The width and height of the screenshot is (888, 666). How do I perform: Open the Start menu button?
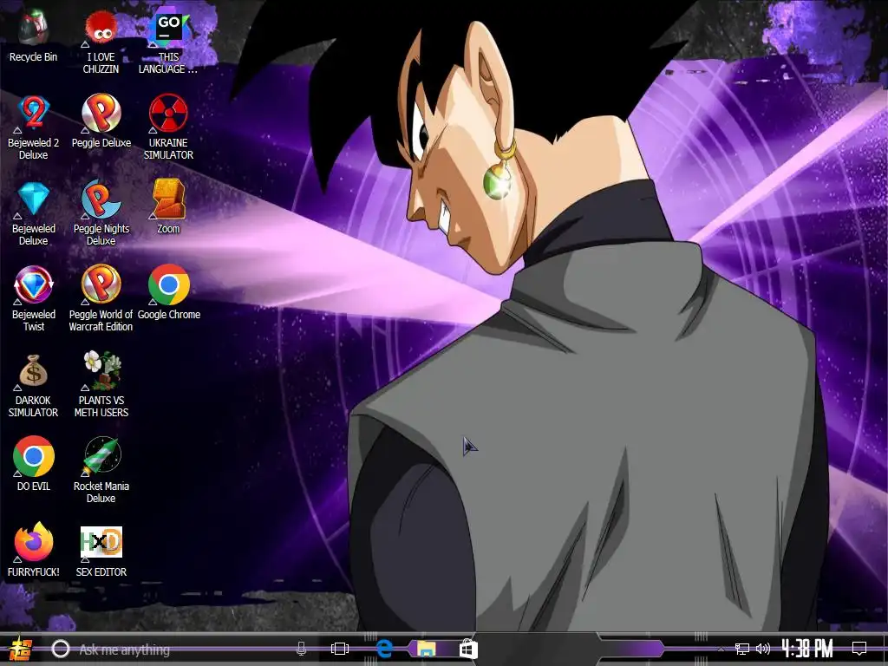[21, 649]
